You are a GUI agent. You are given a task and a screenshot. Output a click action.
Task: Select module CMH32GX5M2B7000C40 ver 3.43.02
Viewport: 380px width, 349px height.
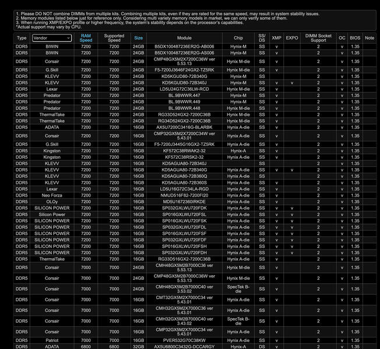tap(184, 321)
